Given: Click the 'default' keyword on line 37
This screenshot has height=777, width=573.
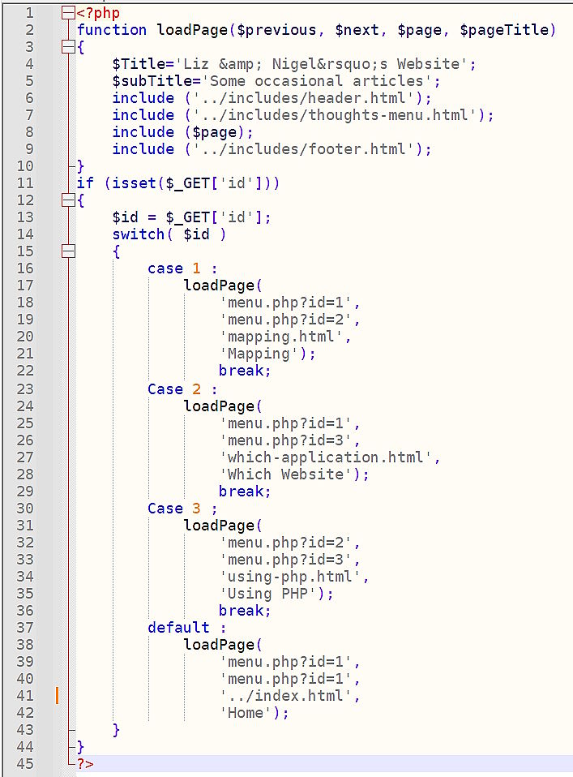Looking at the screenshot, I should tap(178, 627).
